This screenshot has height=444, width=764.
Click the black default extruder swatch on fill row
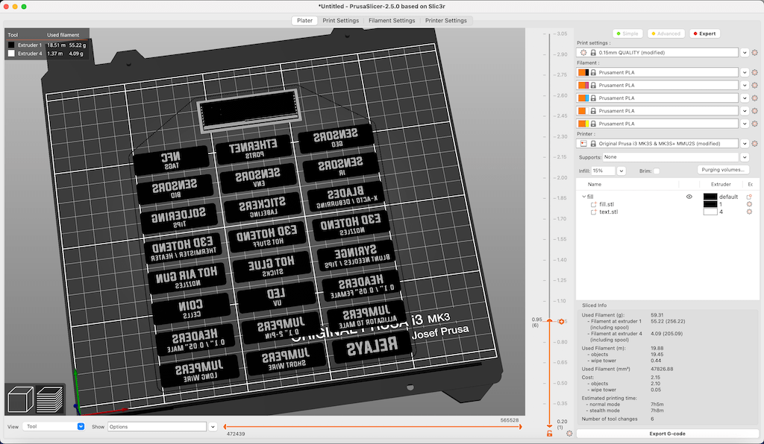pos(710,197)
